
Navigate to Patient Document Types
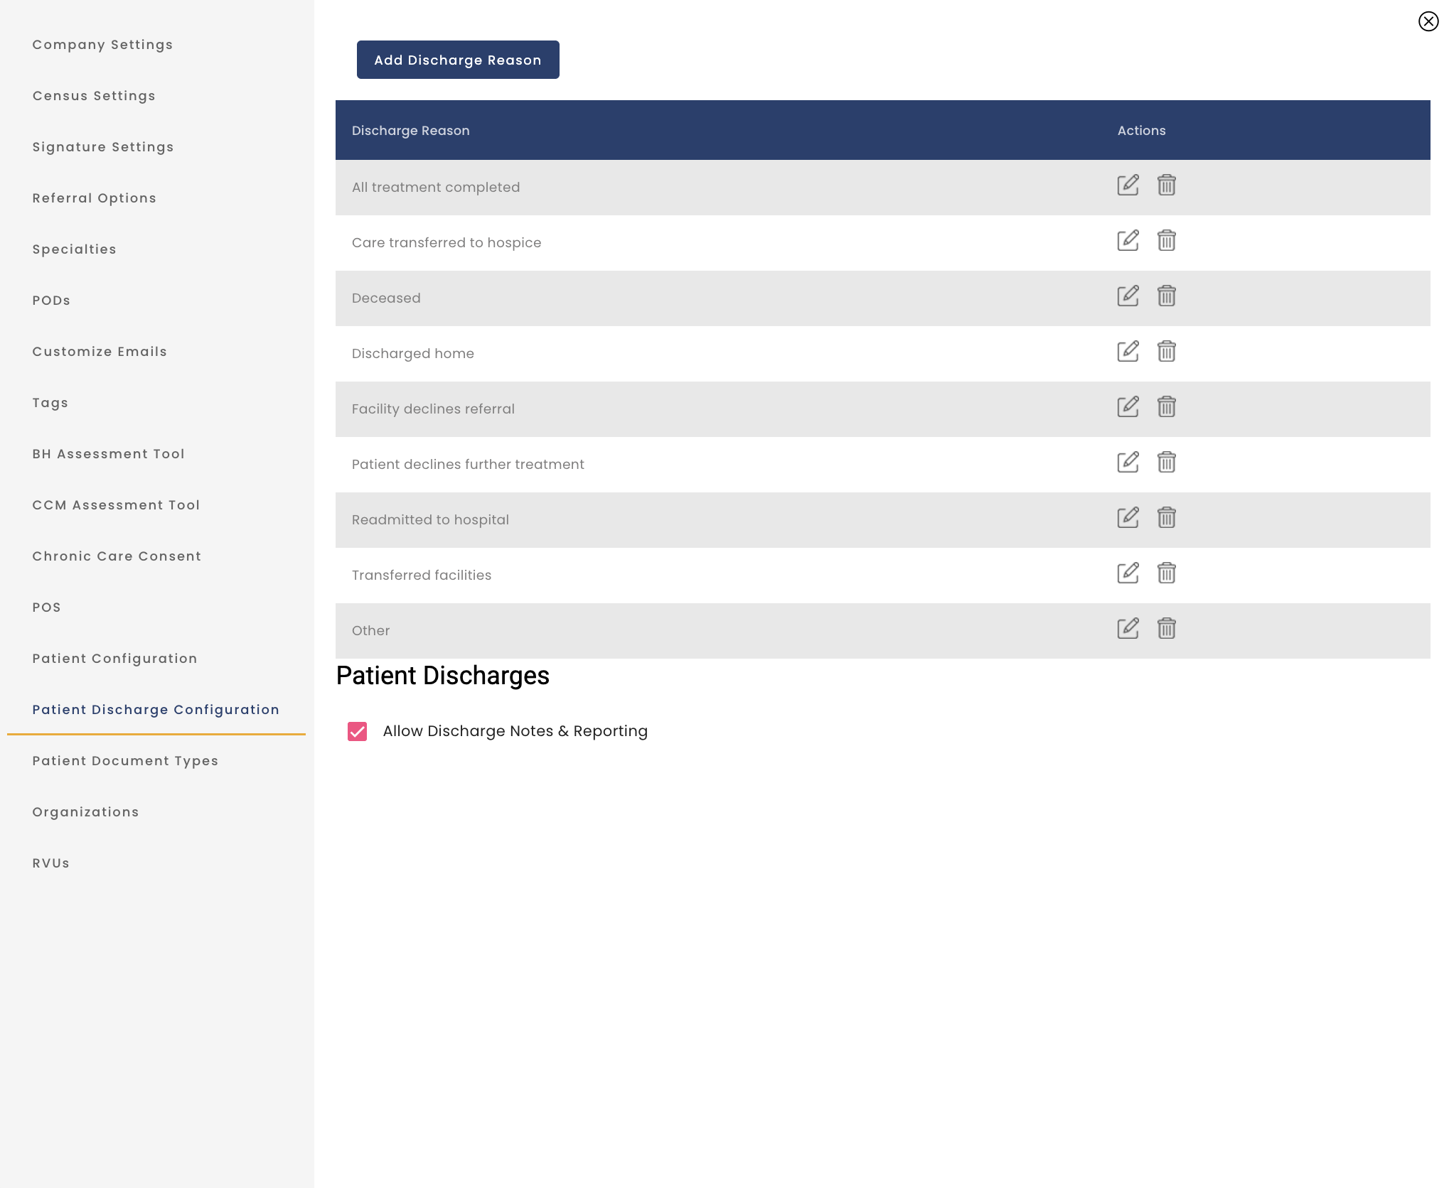click(x=125, y=760)
